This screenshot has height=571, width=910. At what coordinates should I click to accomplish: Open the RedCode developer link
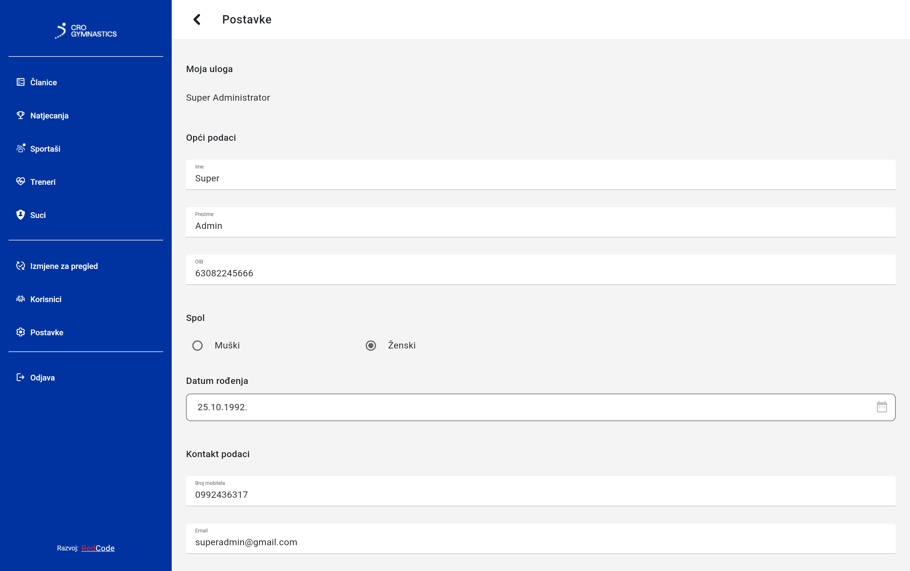click(x=98, y=548)
